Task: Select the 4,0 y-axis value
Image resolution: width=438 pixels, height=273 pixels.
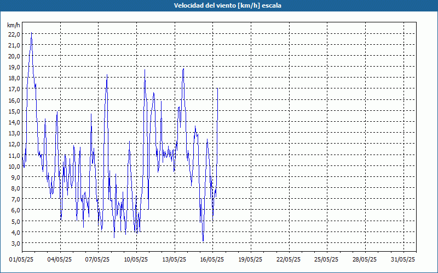Action: click(16, 233)
